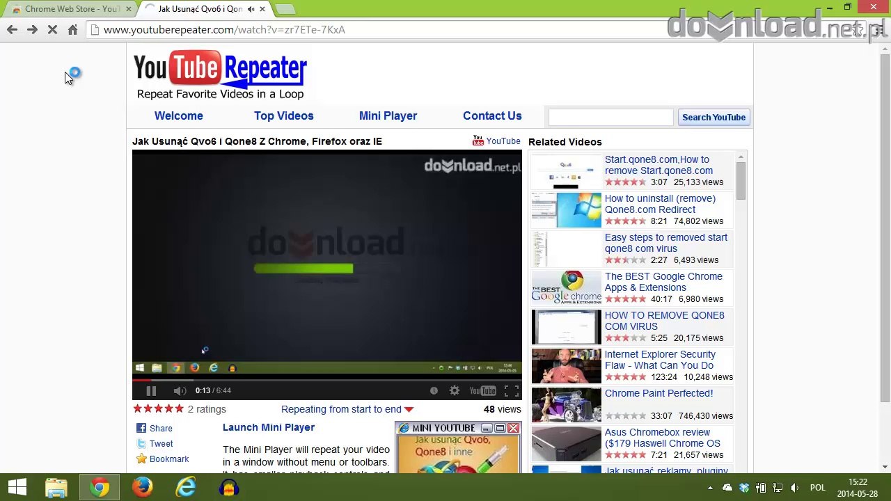This screenshot has height=501, width=891.
Task: Open Watch Later clock icon in player
Action: (434, 390)
